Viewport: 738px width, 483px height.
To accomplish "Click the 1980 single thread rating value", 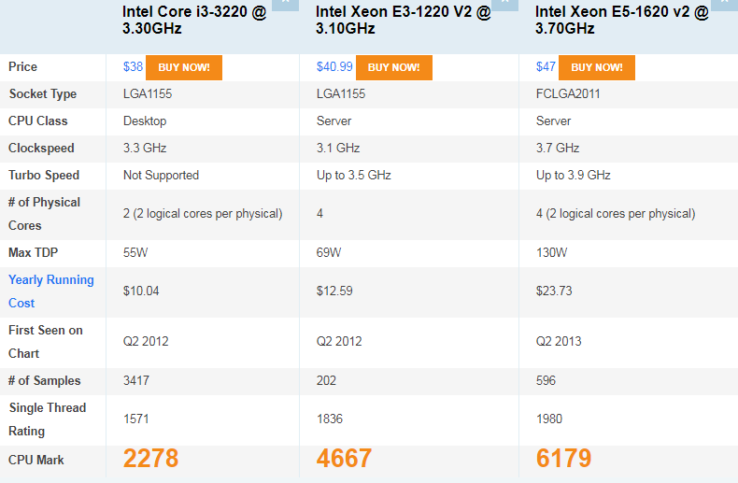I will 548,419.
